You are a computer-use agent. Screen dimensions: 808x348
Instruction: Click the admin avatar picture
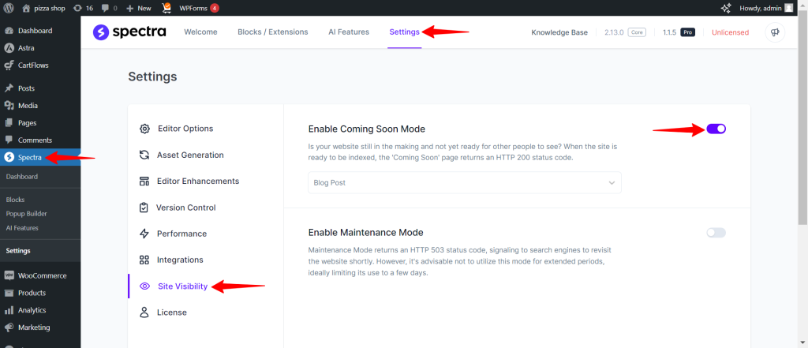tap(788, 8)
